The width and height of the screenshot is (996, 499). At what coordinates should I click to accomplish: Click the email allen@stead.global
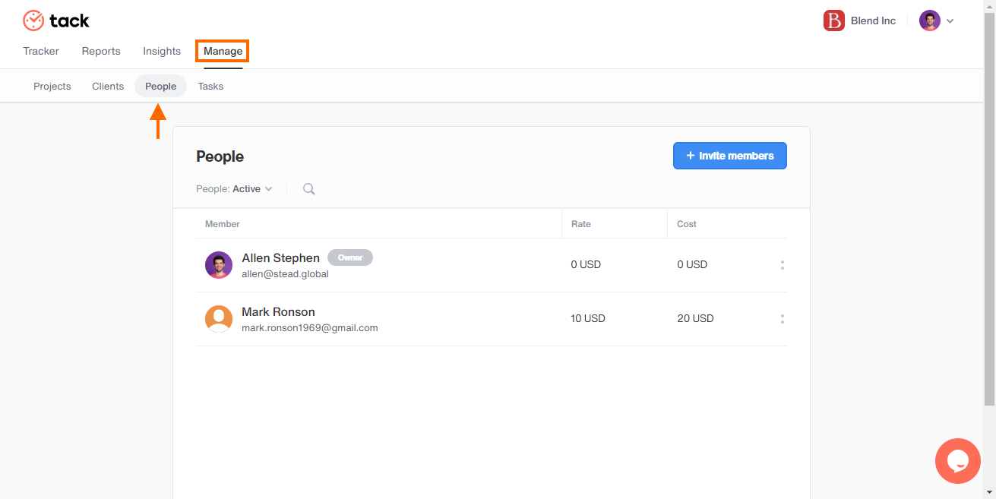285,274
